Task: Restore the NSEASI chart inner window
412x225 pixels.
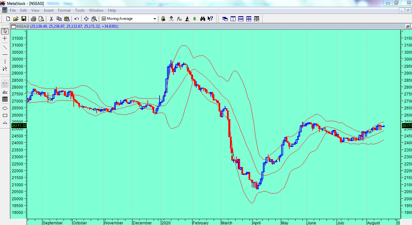Action: pyautogui.click(x=408, y=26)
